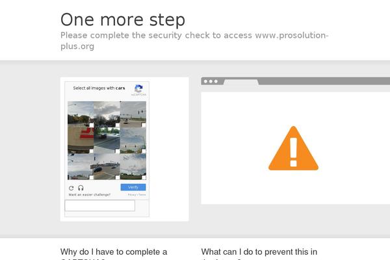The height and width of the screenshot is (260, 390).
Task: Click the tab in the browser illustration
Action: click(x=241, y=82)
